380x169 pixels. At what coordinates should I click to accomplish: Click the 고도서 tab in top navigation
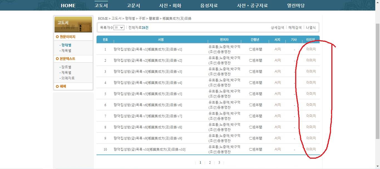coord(101,6)
